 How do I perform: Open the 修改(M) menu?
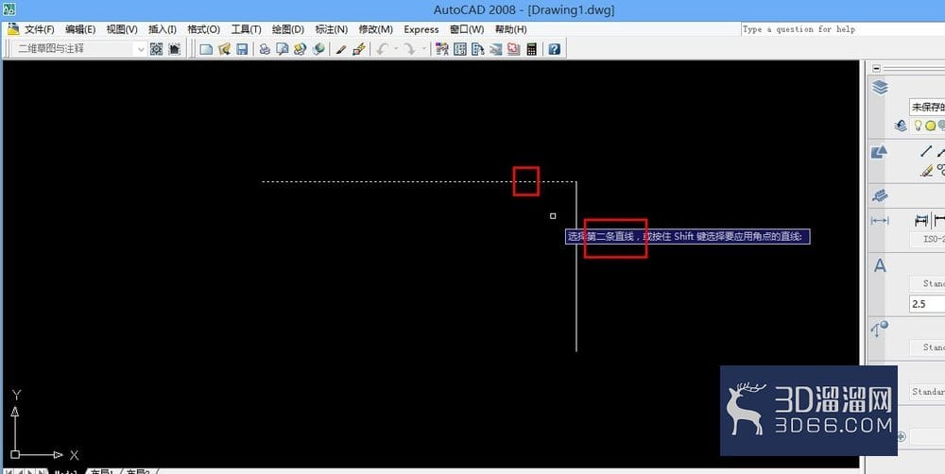coord(375,29)
